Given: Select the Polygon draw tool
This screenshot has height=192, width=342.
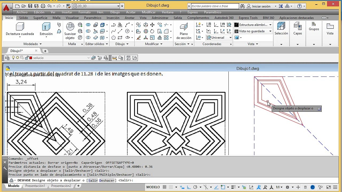Looking at the screenshot, I should point(114,38).
